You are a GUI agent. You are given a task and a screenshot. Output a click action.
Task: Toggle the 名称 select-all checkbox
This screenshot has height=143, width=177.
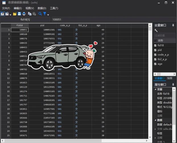click(155, 41)
